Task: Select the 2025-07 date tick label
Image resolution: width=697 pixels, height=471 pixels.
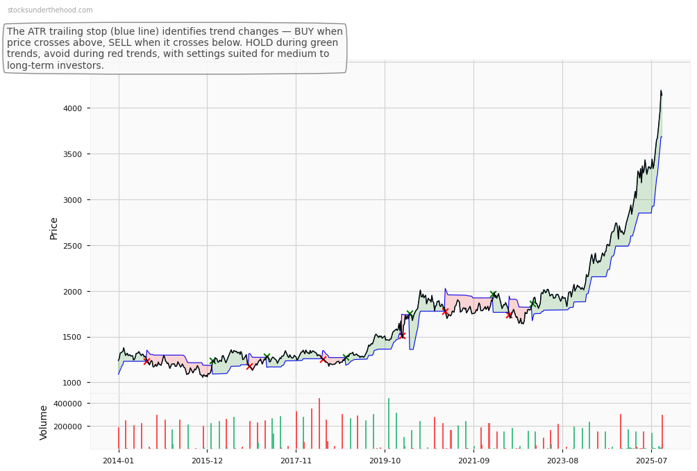Action: [651, 461]
